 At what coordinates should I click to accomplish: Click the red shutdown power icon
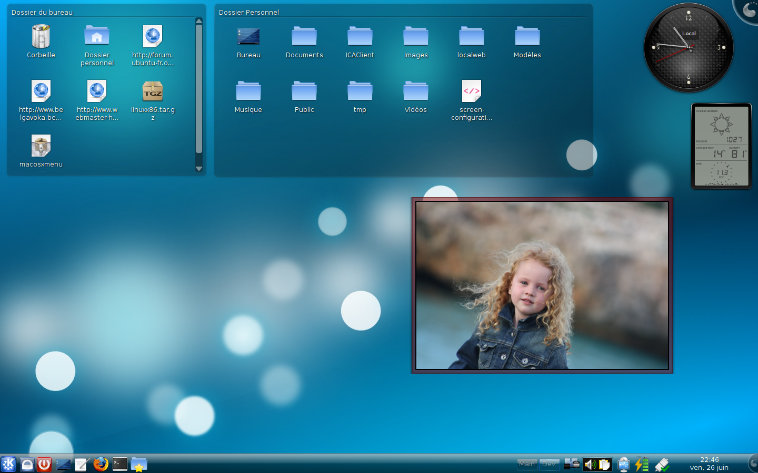(x=44, y=464)
